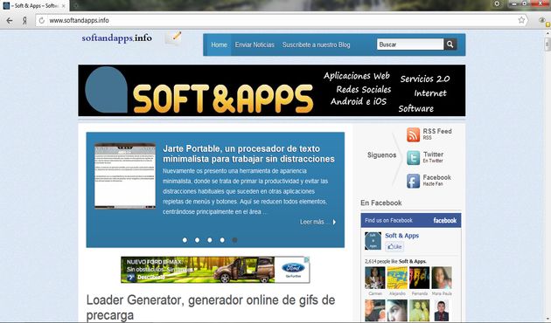Click the eye extension icon
The image size is (551, 323).
click(x=542, y=20)
